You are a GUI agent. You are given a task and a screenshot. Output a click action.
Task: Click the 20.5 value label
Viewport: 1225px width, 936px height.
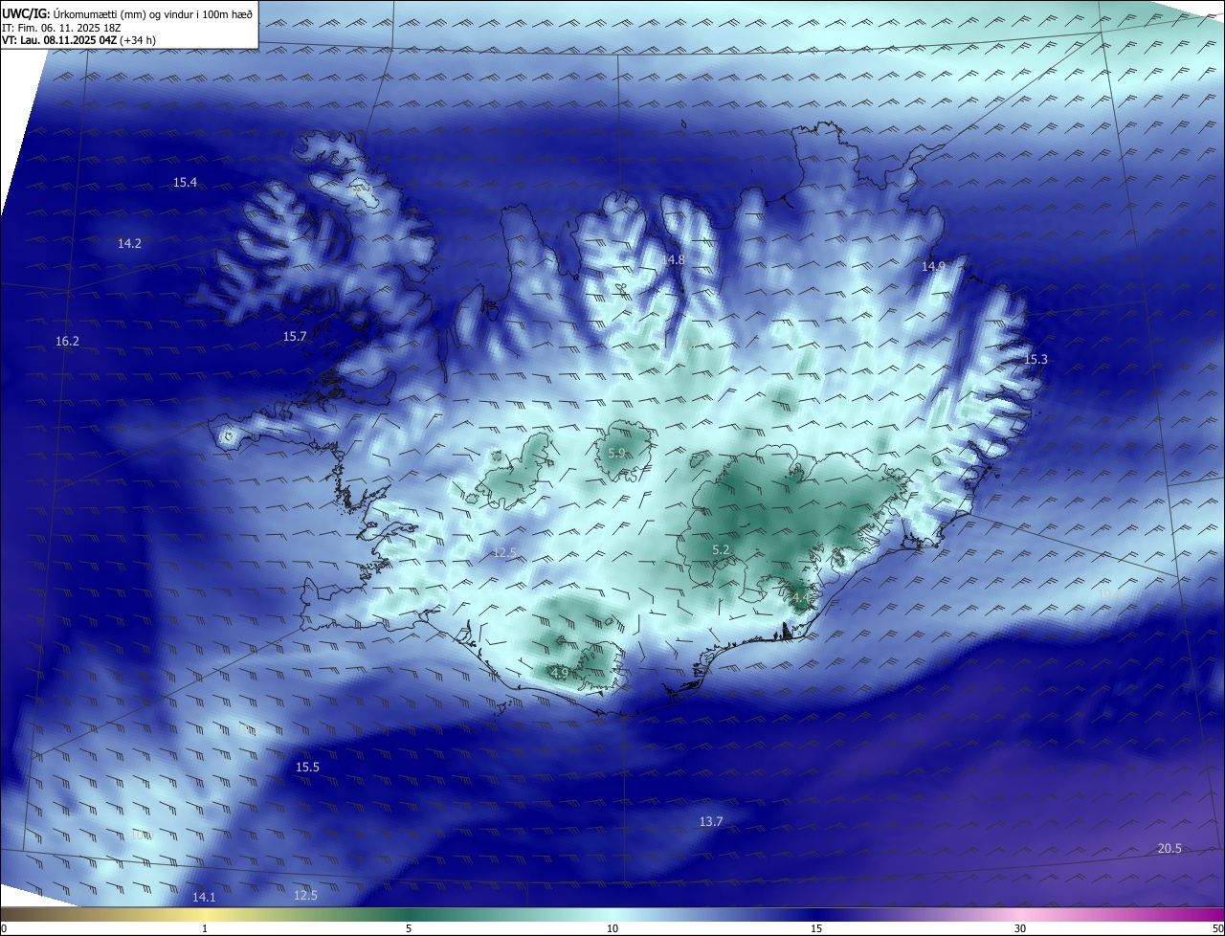tap(1169, 848)
